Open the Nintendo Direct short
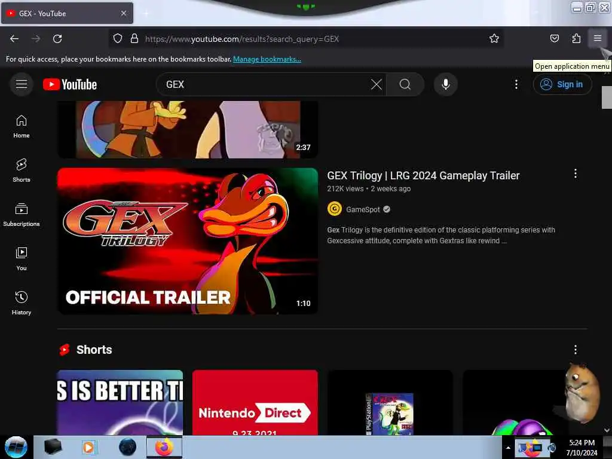612x459 pixels. pyautogui.click(x=255, y=402)
